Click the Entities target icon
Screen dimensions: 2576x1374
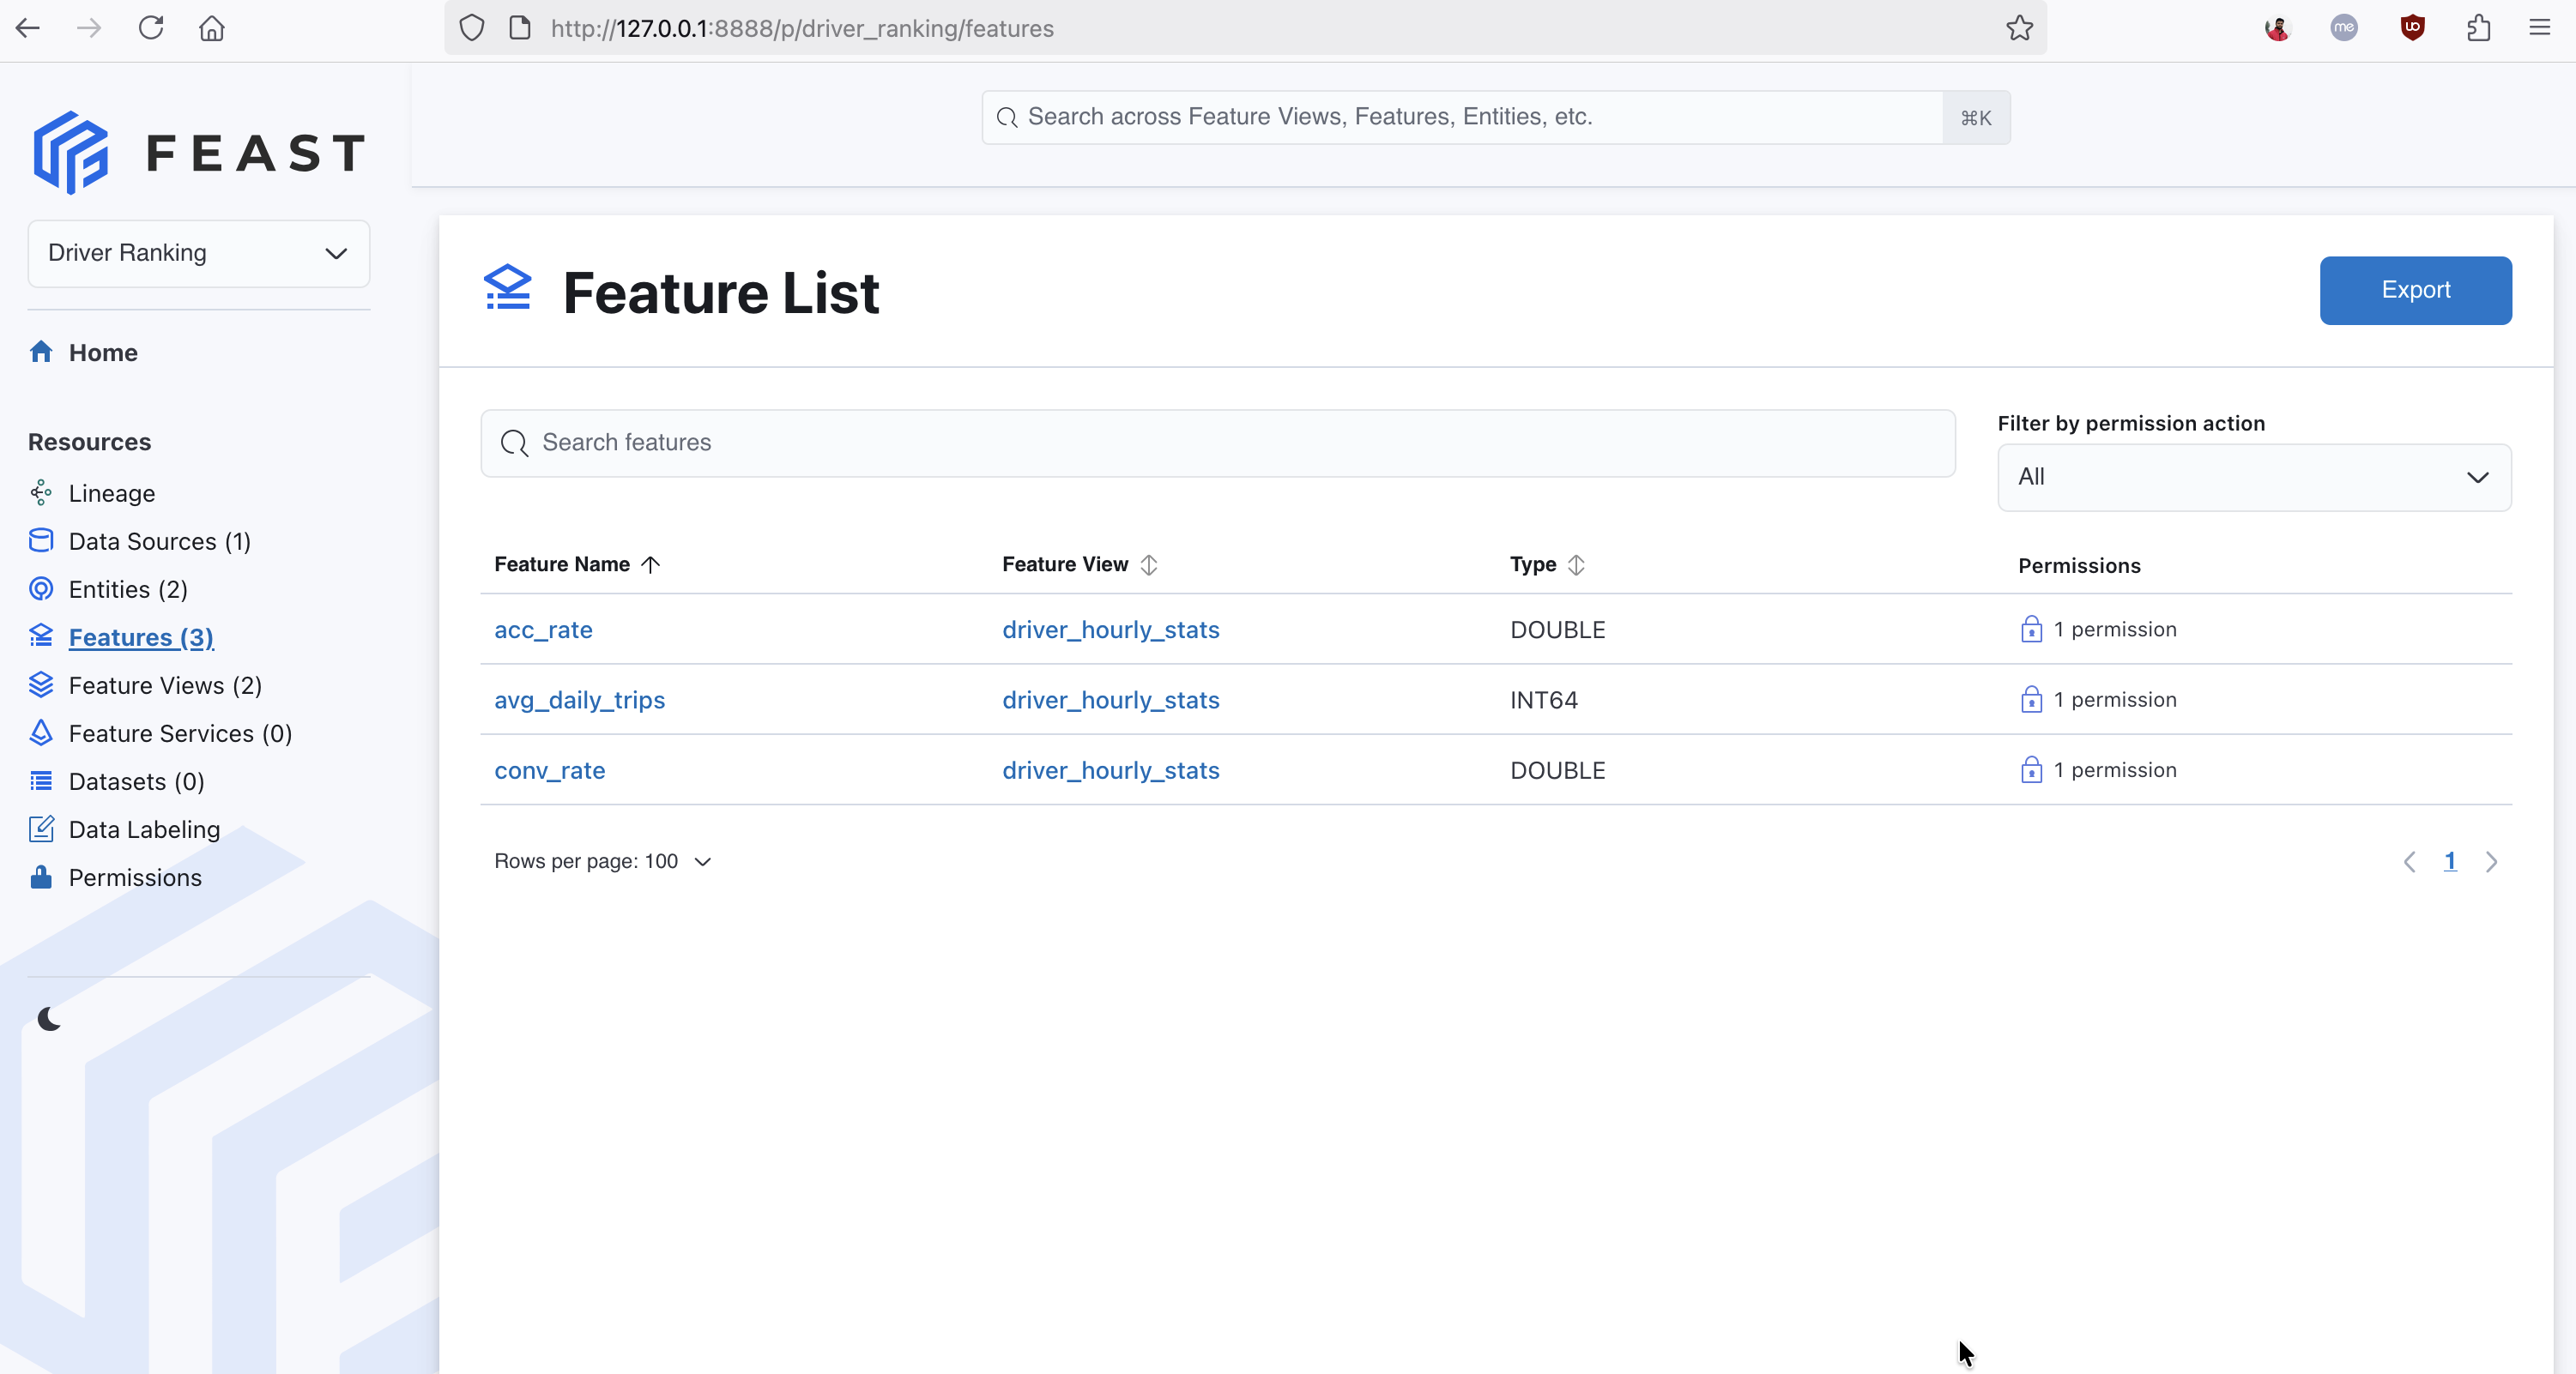(41, 588)
